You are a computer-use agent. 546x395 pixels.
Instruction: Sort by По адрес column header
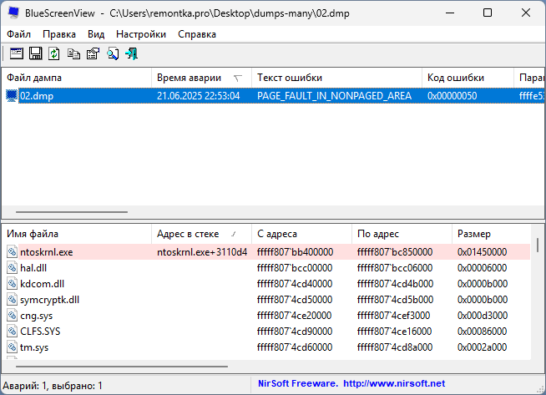402,234
